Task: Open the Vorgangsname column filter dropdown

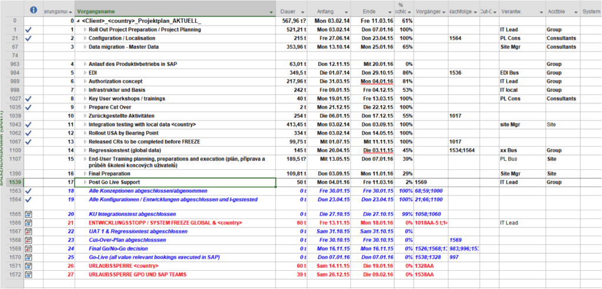Action: (272, 12)
